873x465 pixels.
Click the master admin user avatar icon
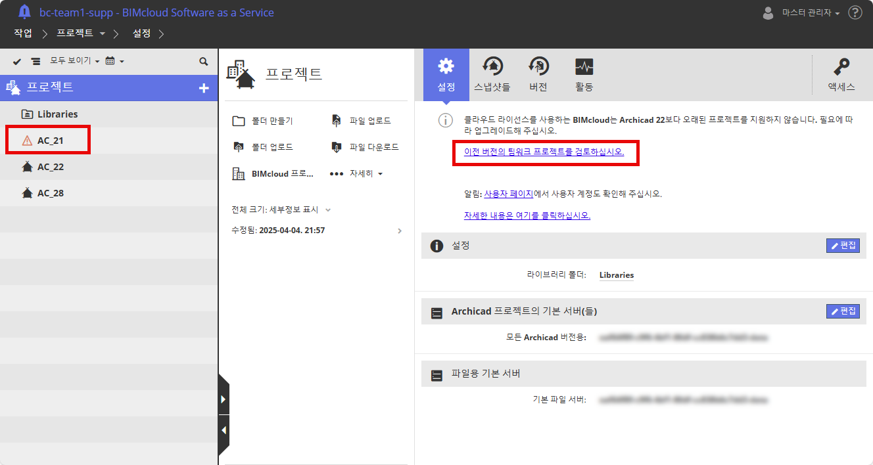pyautogui.click(x=768, y=12)
